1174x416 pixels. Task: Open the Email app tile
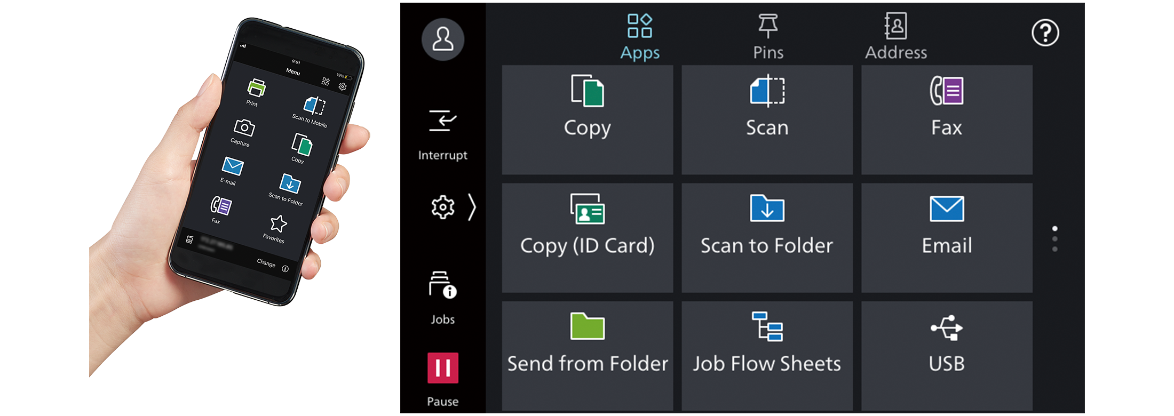946,238
